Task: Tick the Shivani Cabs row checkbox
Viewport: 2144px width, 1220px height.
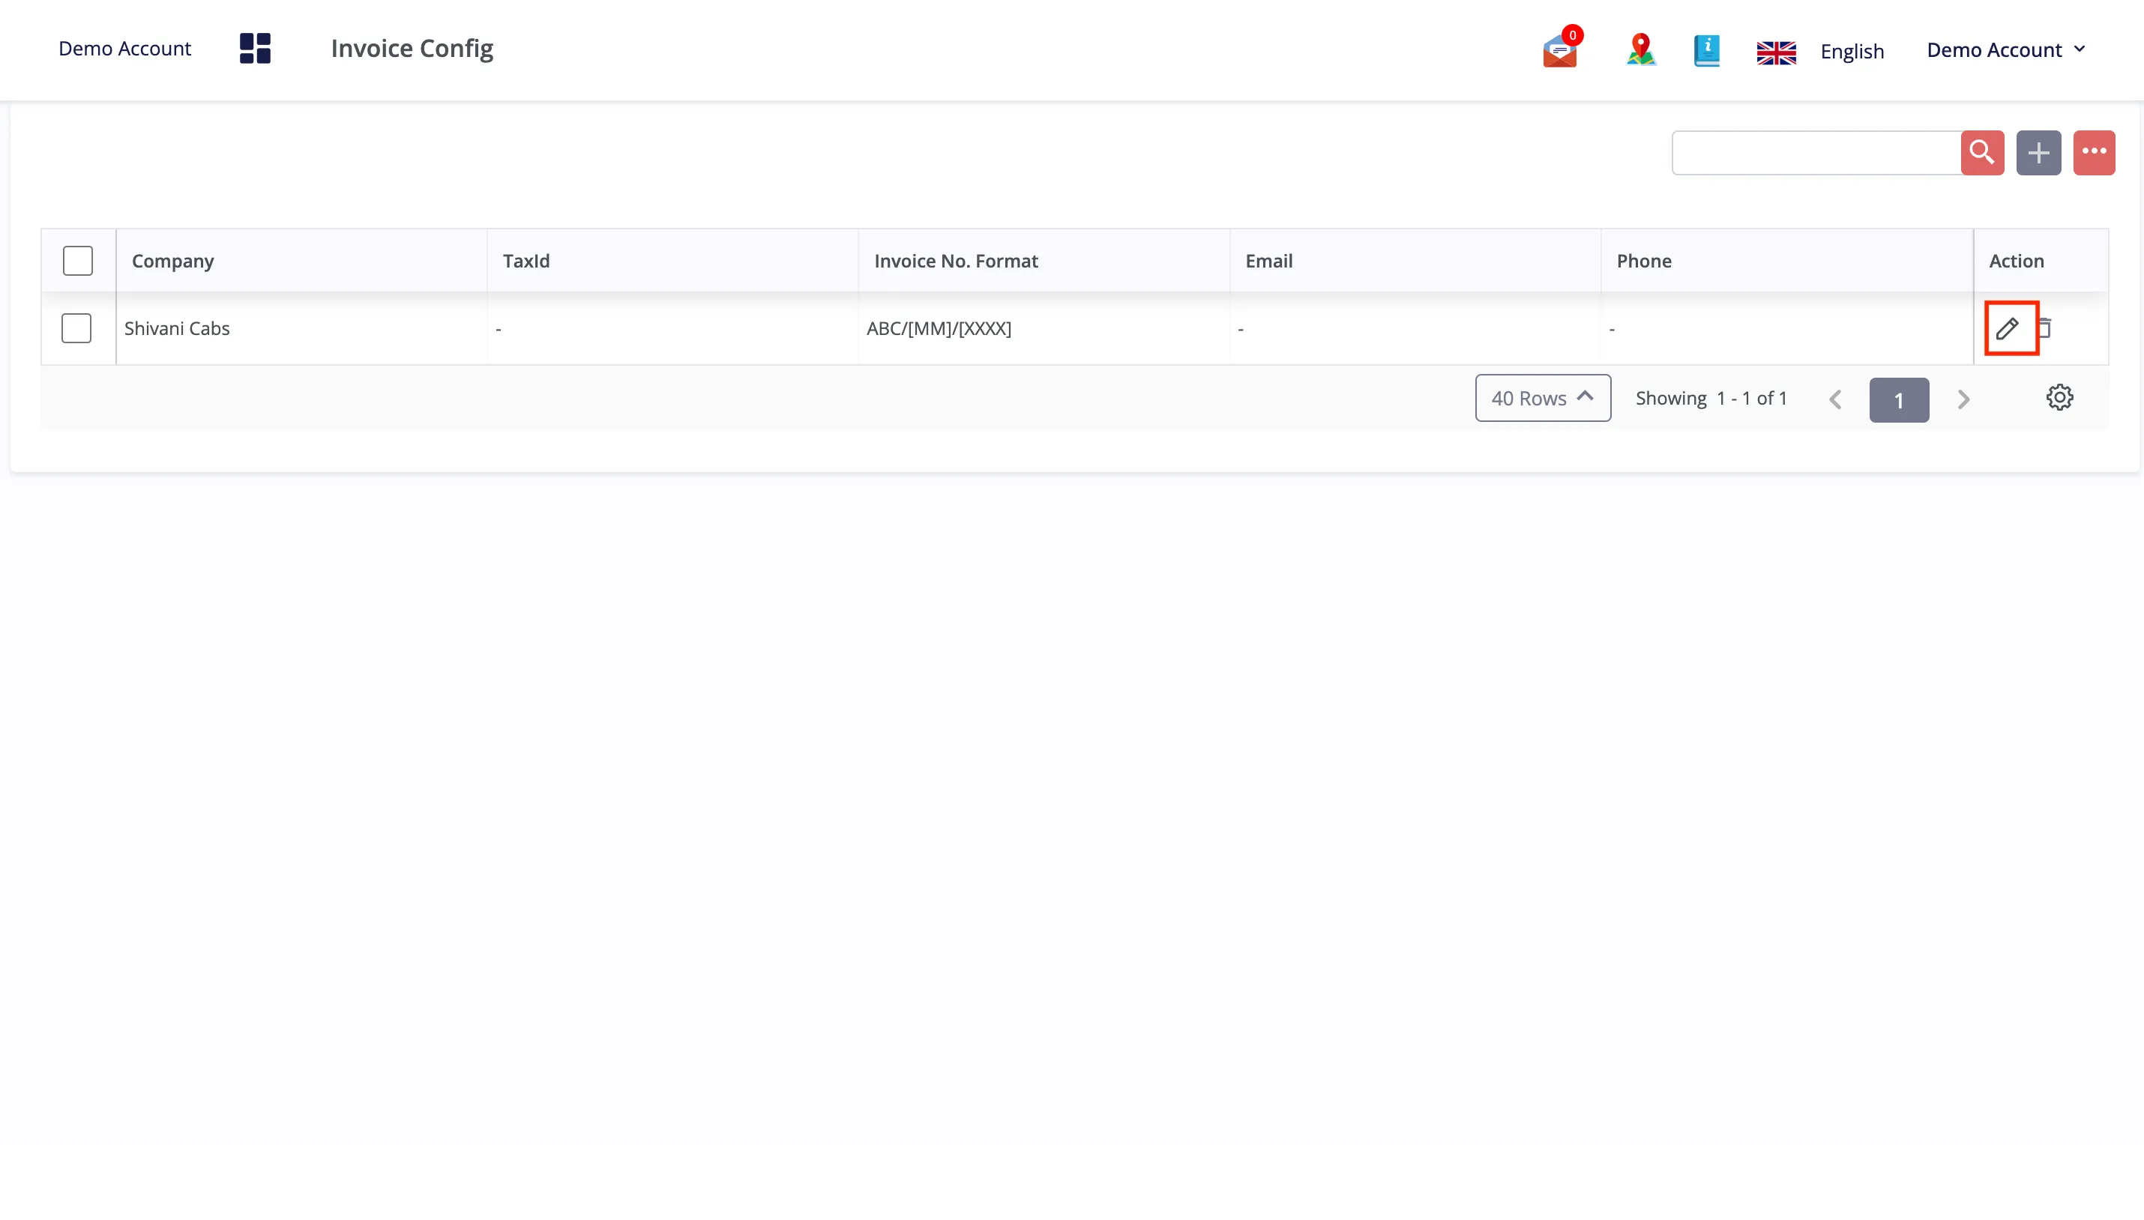Action: coord(76,328)
